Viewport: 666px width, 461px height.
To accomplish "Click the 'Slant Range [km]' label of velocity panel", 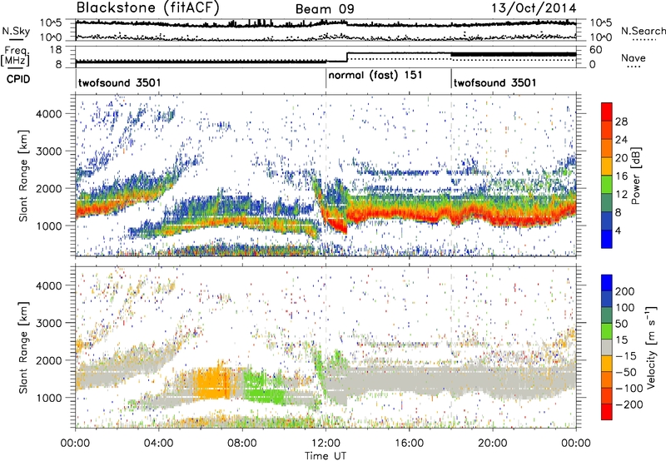I will 23,348.
